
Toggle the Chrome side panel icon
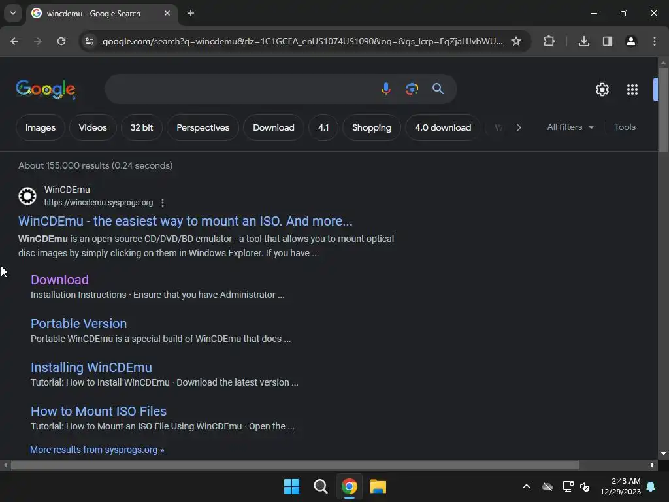[607, 41]
